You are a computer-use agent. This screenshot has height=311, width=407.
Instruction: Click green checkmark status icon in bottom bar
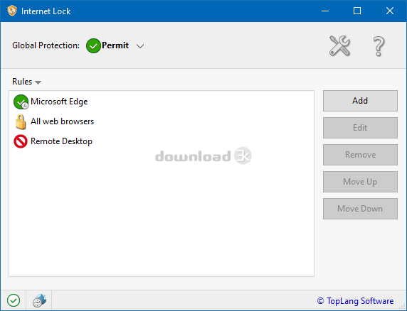14,300
